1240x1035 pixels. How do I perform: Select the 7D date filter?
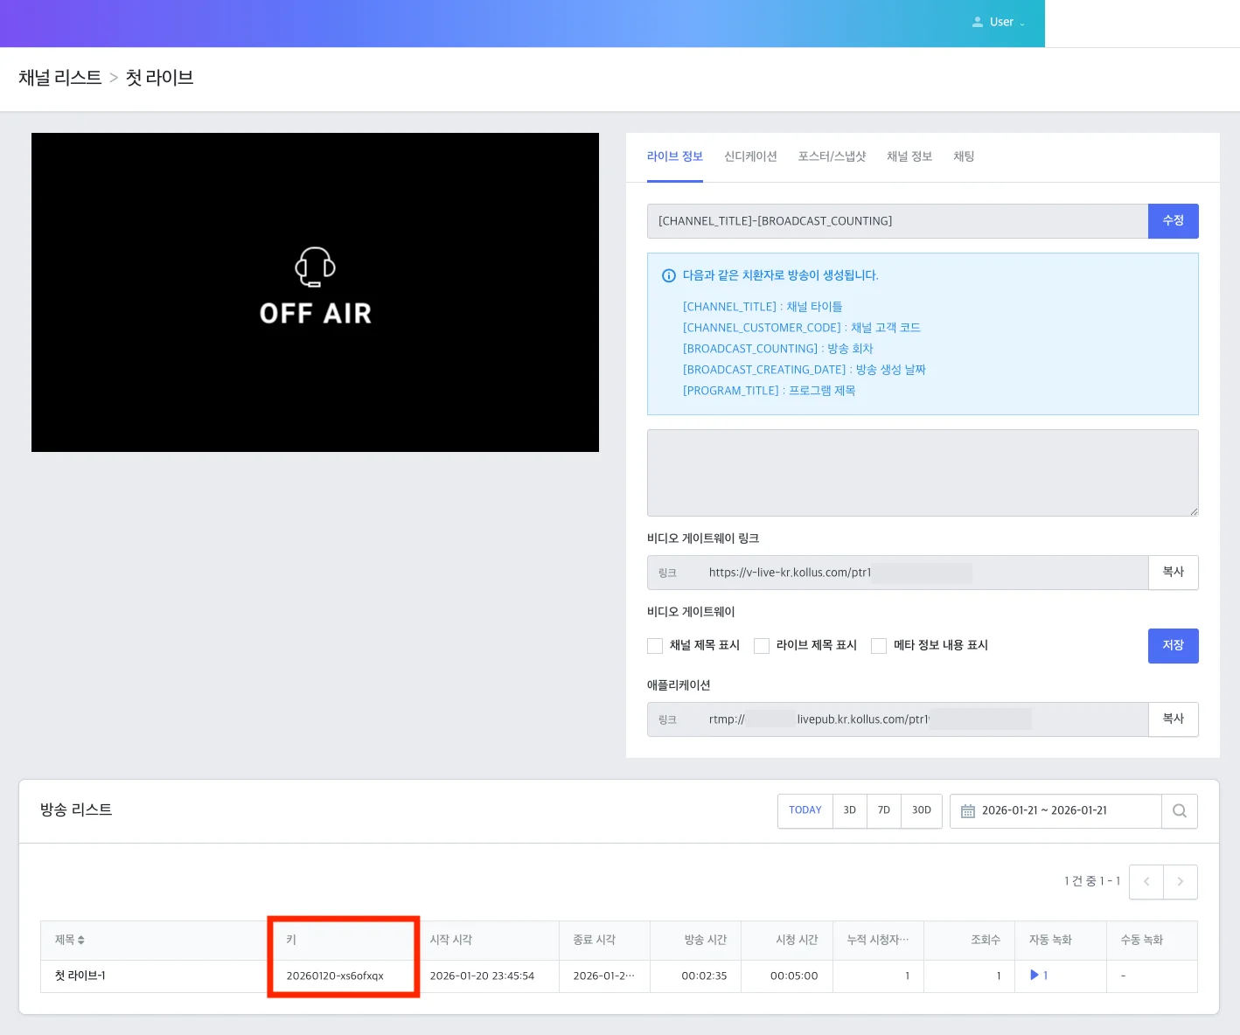pos(884,811)
